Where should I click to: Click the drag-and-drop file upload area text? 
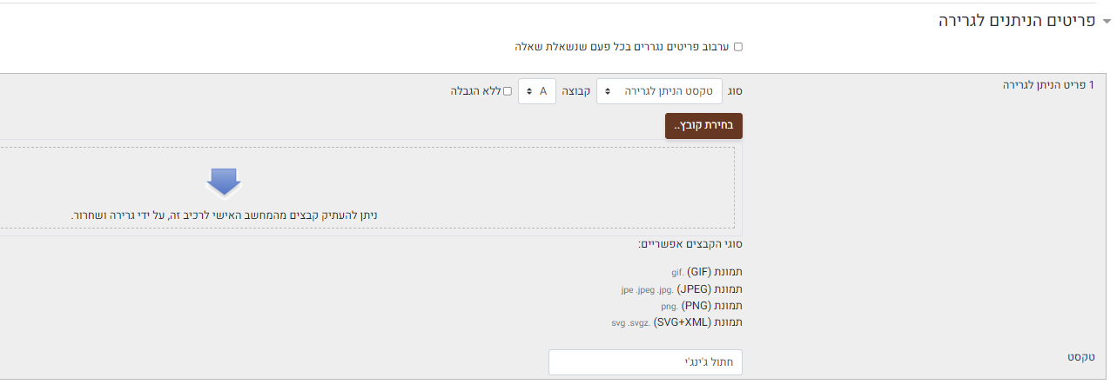[x=225, y=215]
